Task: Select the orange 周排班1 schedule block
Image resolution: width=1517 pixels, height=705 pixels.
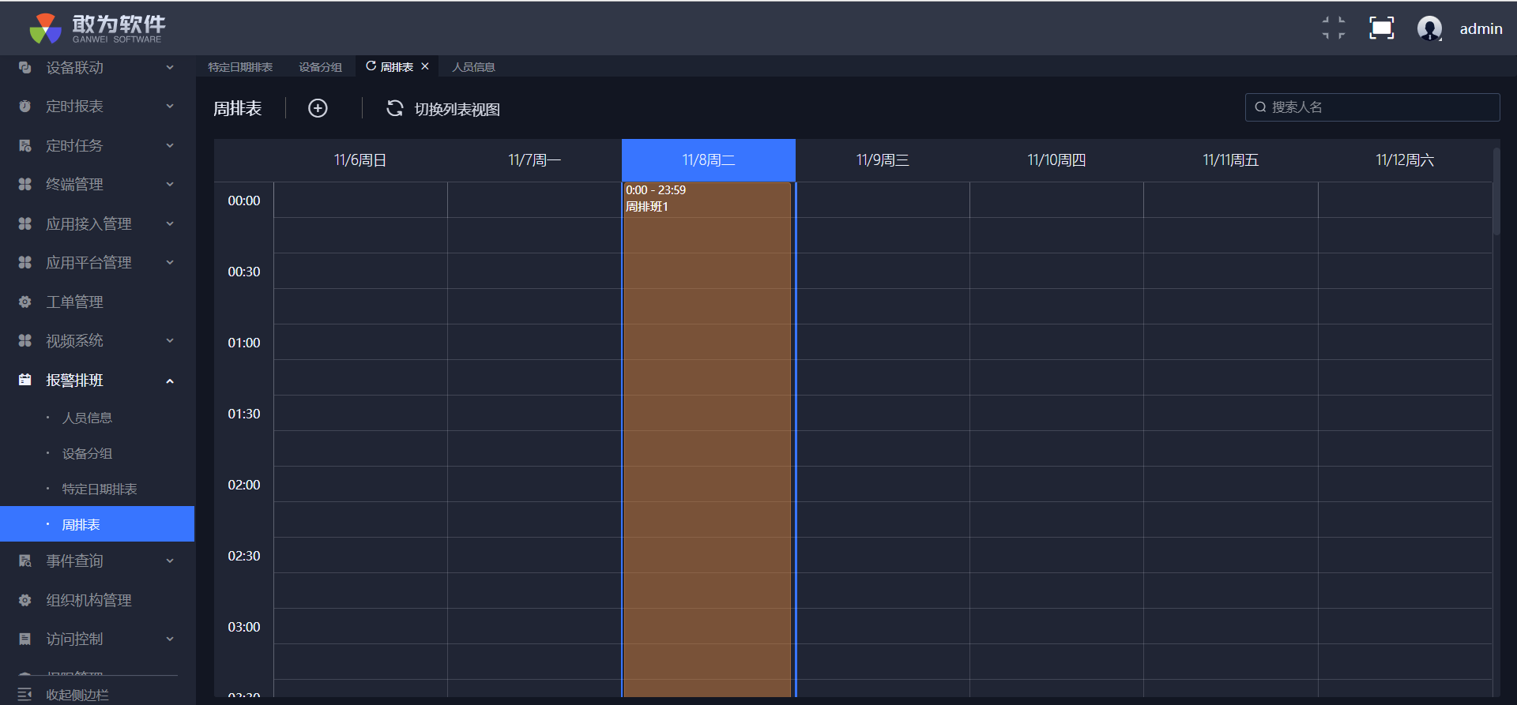Action: 707,434
